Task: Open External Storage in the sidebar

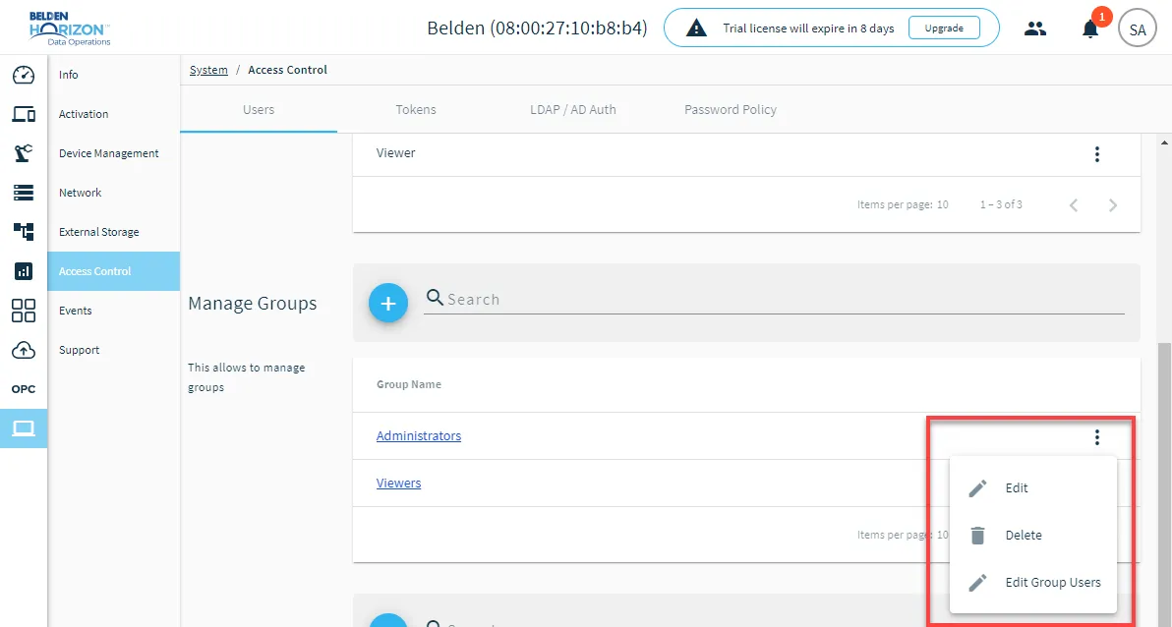Action: (114, 232)
